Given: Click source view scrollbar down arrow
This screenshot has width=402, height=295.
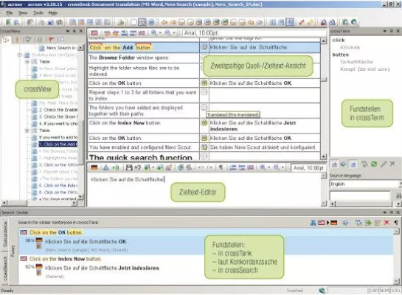Looking at the screenshot, I should click(x=324, y=156).
